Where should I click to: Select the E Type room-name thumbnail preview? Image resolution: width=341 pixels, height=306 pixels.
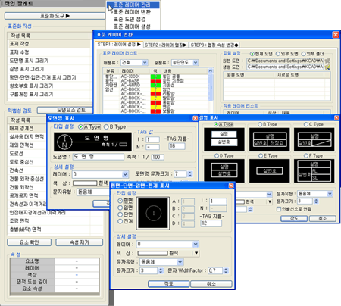tap(270, 170)
